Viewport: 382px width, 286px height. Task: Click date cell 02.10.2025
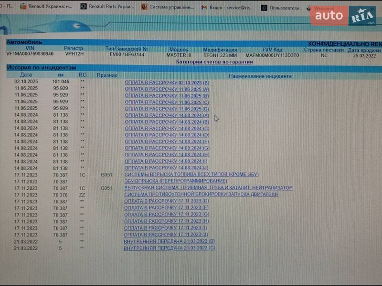[x=26, y=82]
